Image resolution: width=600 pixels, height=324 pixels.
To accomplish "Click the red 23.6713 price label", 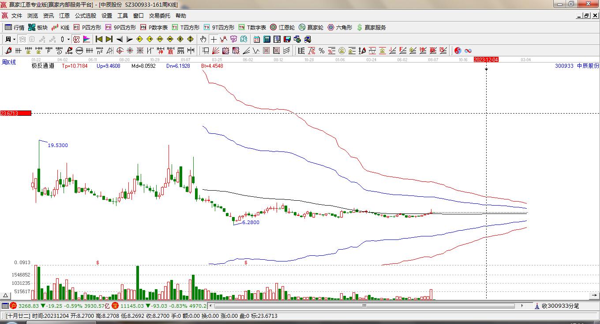I will point(15,114).
